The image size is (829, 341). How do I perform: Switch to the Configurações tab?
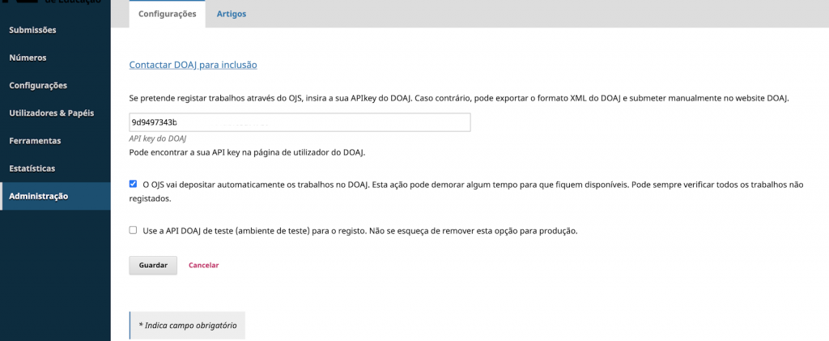coord(167,14)
